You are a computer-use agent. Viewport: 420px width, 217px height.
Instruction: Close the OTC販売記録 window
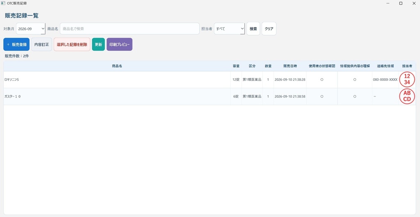tap(413, 3)
